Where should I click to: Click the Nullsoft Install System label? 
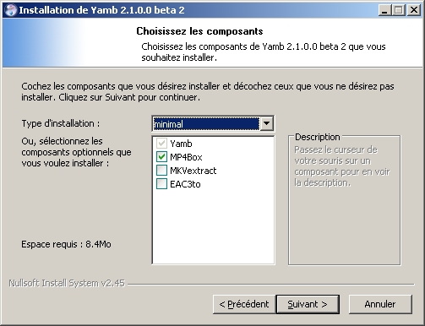(67, 283)
